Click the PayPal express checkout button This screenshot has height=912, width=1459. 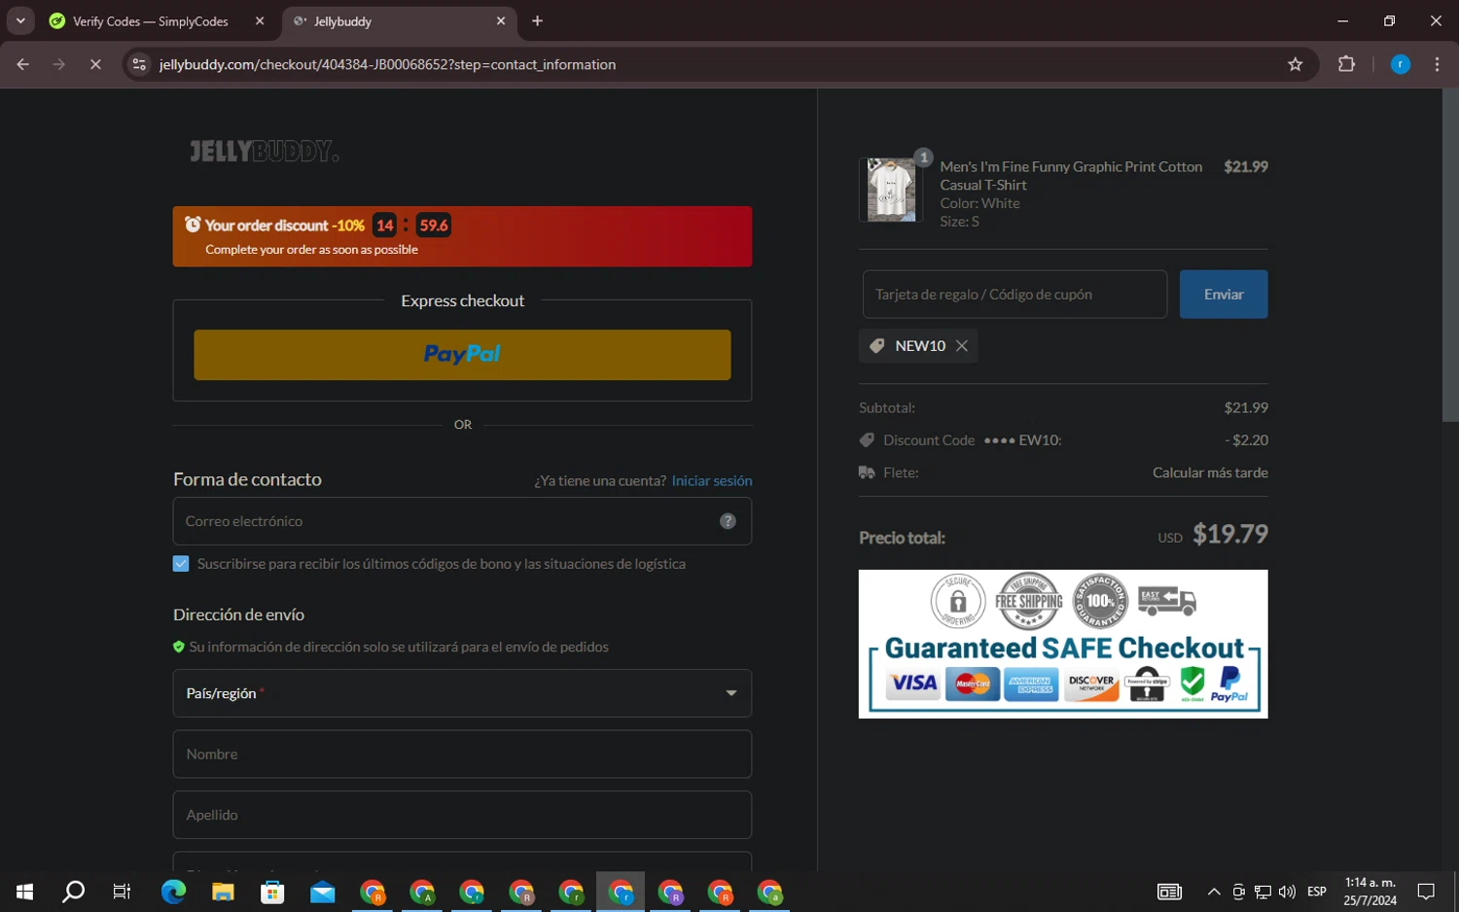(x=462, y=355)
